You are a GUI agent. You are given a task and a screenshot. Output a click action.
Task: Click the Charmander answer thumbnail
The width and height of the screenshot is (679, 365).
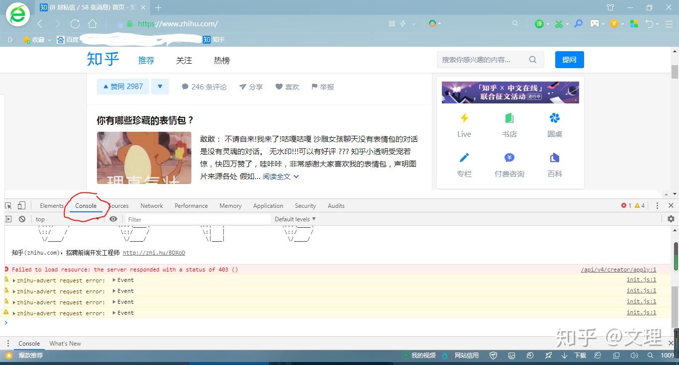(x=144, y=158)
